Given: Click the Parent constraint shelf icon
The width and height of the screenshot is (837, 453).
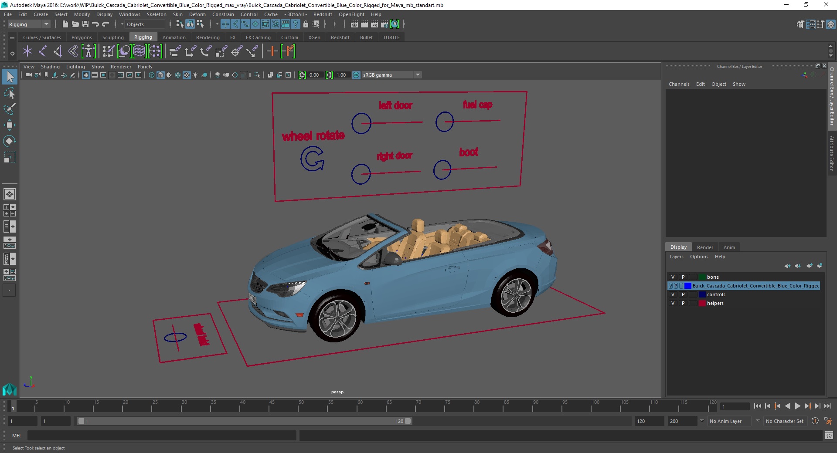Looking at the screenshot, I should 175,51.
